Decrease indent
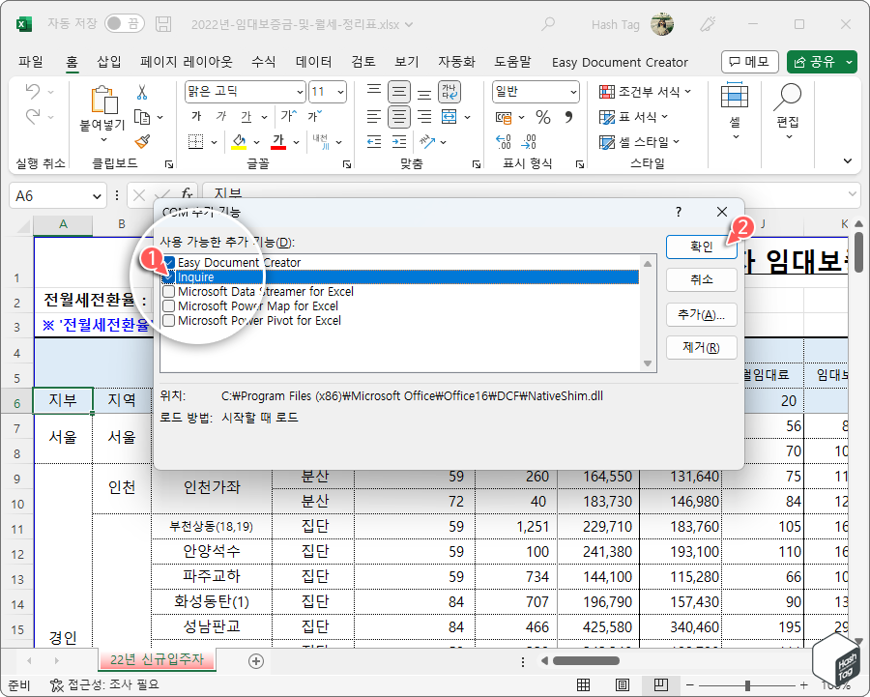Screen dimensions: 870x697 [374, 142]
